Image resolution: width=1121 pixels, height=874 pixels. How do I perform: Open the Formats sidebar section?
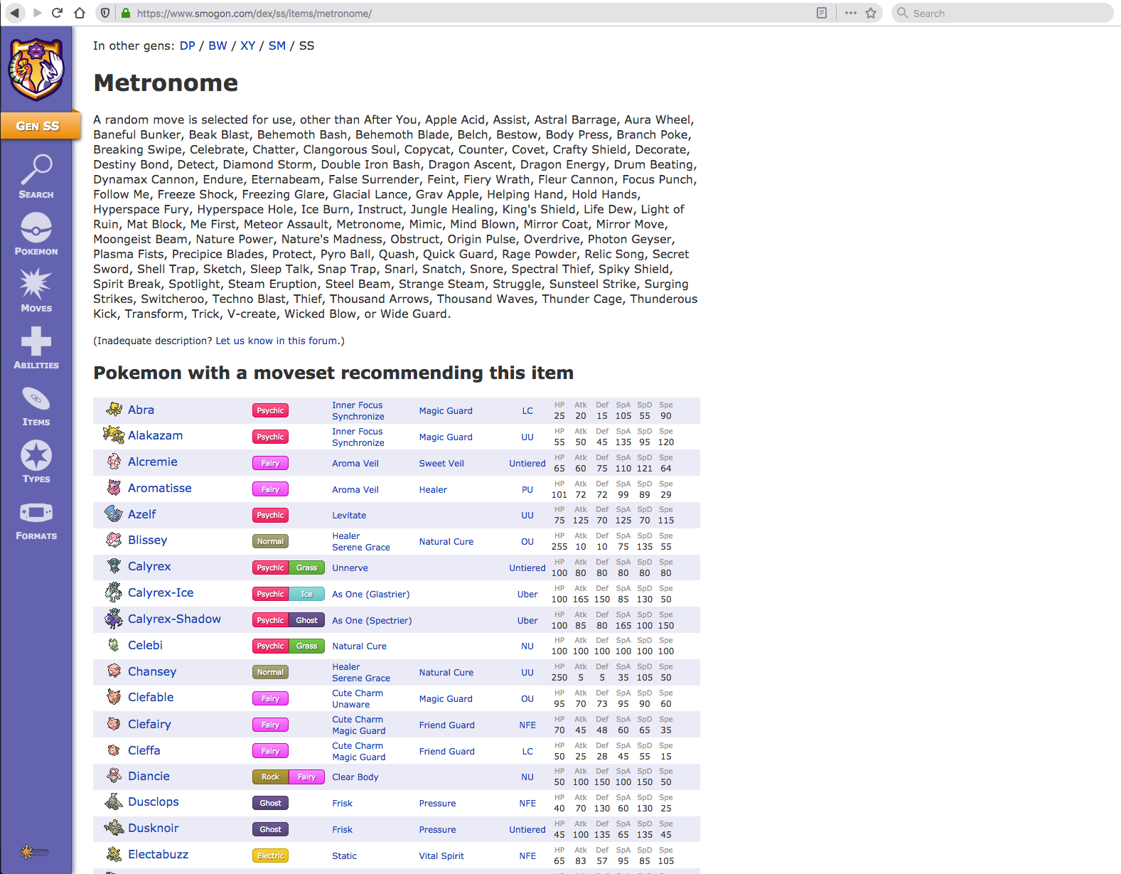36,521
